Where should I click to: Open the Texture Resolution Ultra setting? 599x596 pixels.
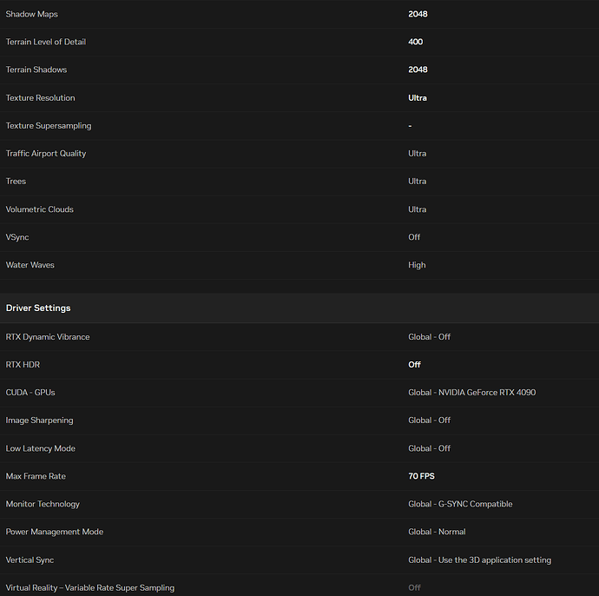click(x=418, y=98)
